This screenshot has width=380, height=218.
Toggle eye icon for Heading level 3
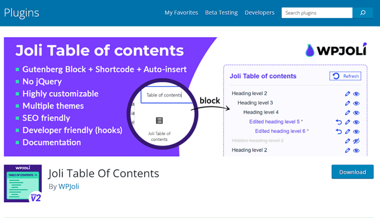(356, 103)
